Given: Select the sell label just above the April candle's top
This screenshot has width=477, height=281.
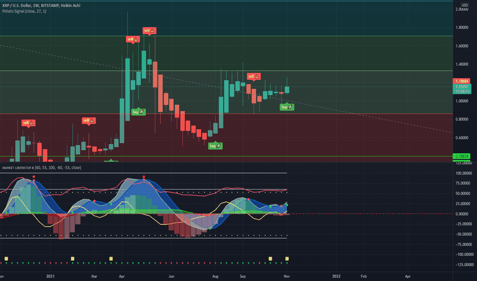Looking at the screenshot, I should pyautogui.click(x=133, y=39).
